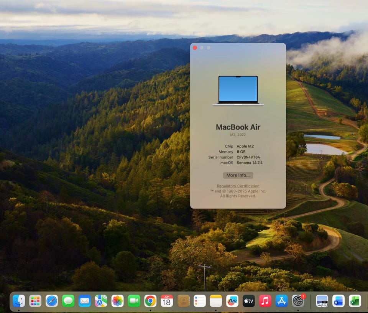
Task: Open the Mail app
Action: pyautogui.click(x=84, y=301)
